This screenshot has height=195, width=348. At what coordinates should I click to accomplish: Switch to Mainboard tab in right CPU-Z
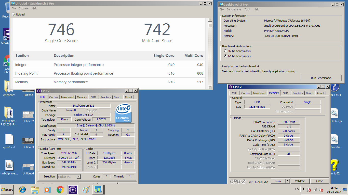(x=260, y=93)
